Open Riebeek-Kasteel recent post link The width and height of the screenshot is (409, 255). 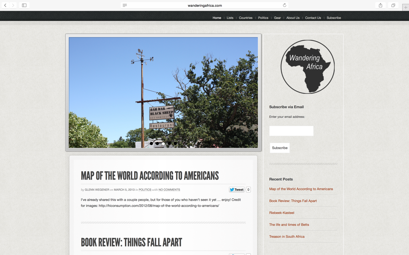[x=281, y=213]
